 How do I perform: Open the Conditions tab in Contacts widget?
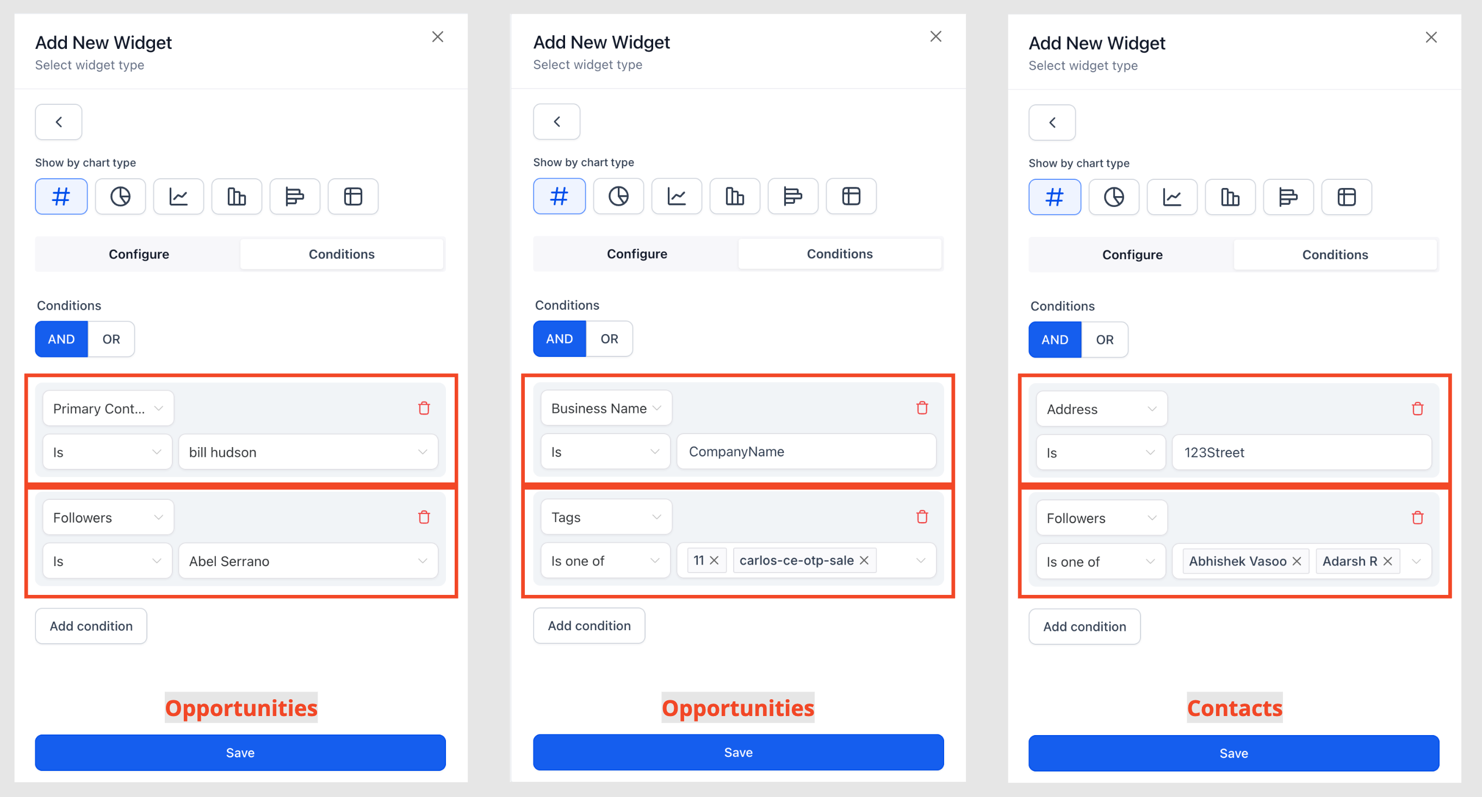(1335, 255)
